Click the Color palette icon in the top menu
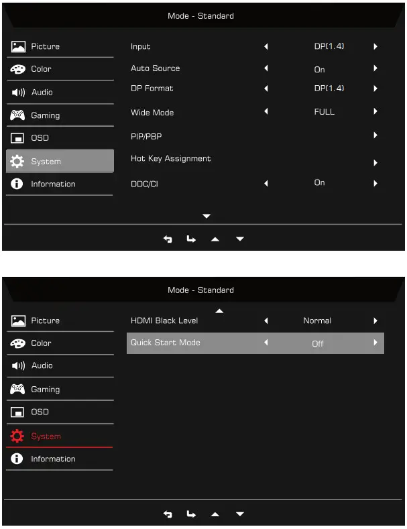 pos(18,69)
